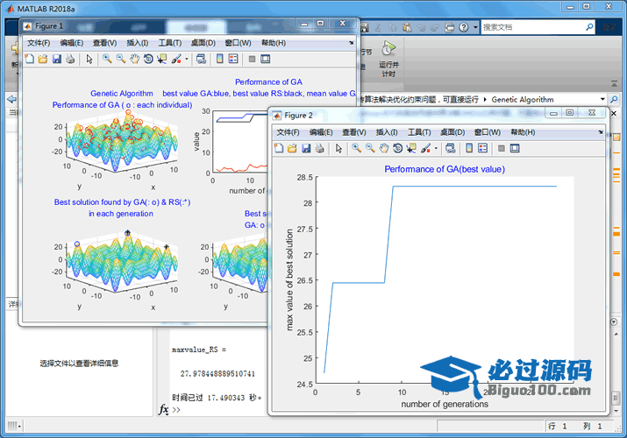Click the Genetic Algorithm folder in path bar

coord(523,100)
